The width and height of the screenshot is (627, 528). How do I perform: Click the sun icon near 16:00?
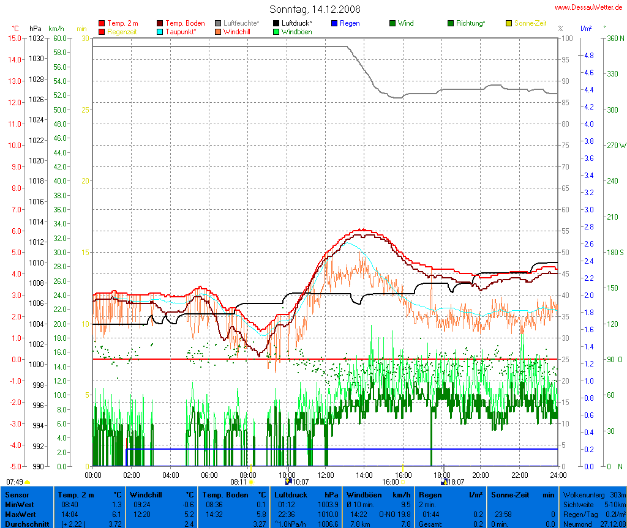pos(404,482)
